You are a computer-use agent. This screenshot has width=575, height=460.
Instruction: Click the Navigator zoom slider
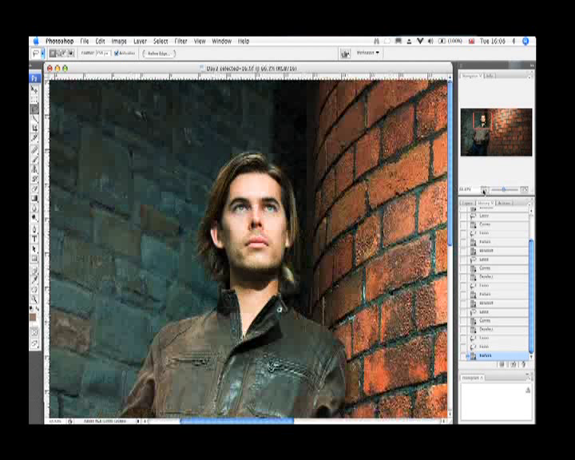click(504, 189)
